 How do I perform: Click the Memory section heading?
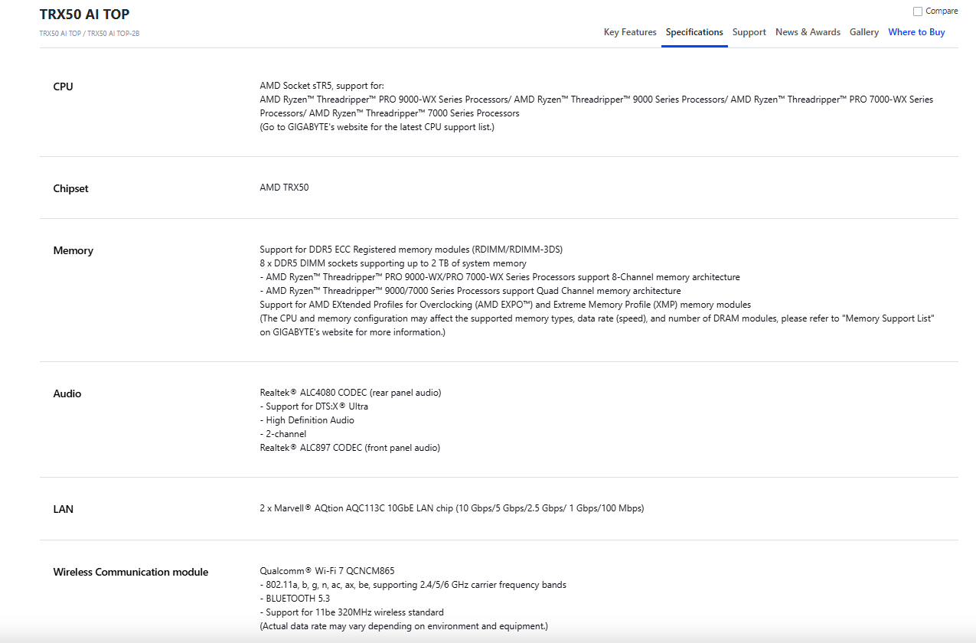point(73,250)
